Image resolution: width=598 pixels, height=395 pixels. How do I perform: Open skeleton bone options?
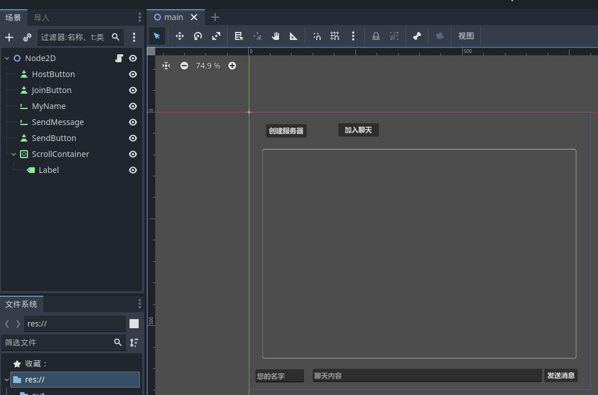pyautogui.click(x=417, y=36)
